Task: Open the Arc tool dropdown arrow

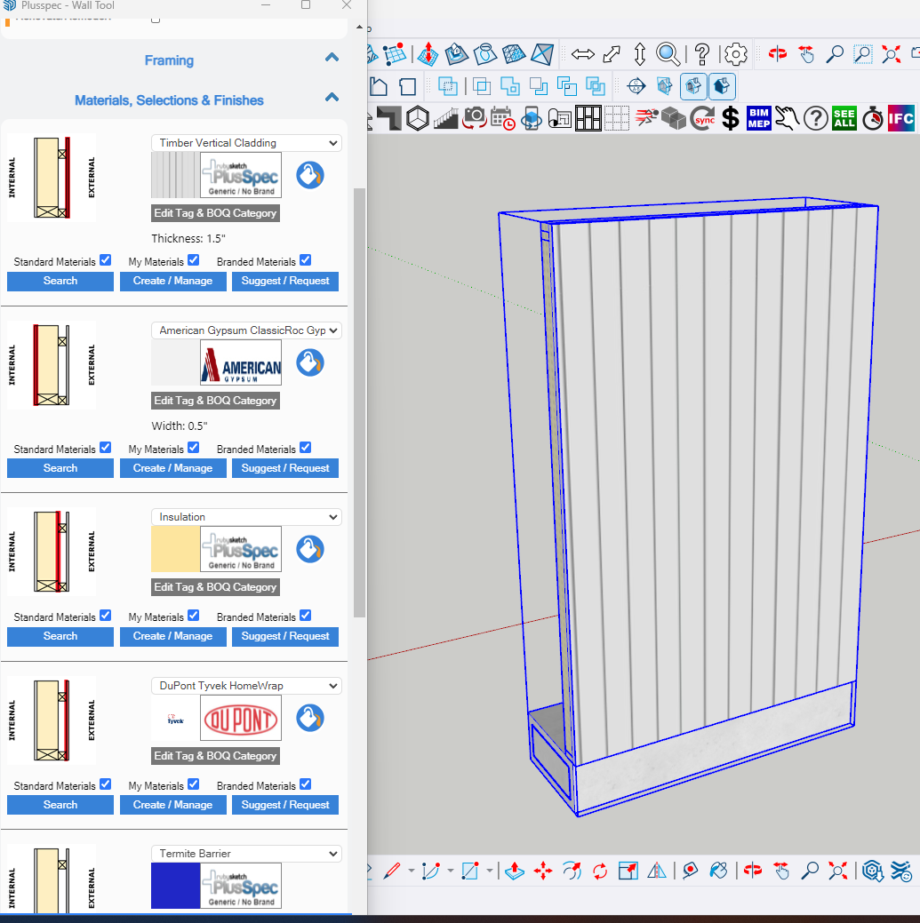Action: 451,871
